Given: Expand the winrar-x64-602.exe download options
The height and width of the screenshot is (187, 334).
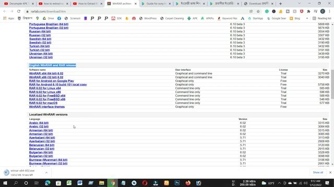Looking at the screenshot, I should click(46, 172).
